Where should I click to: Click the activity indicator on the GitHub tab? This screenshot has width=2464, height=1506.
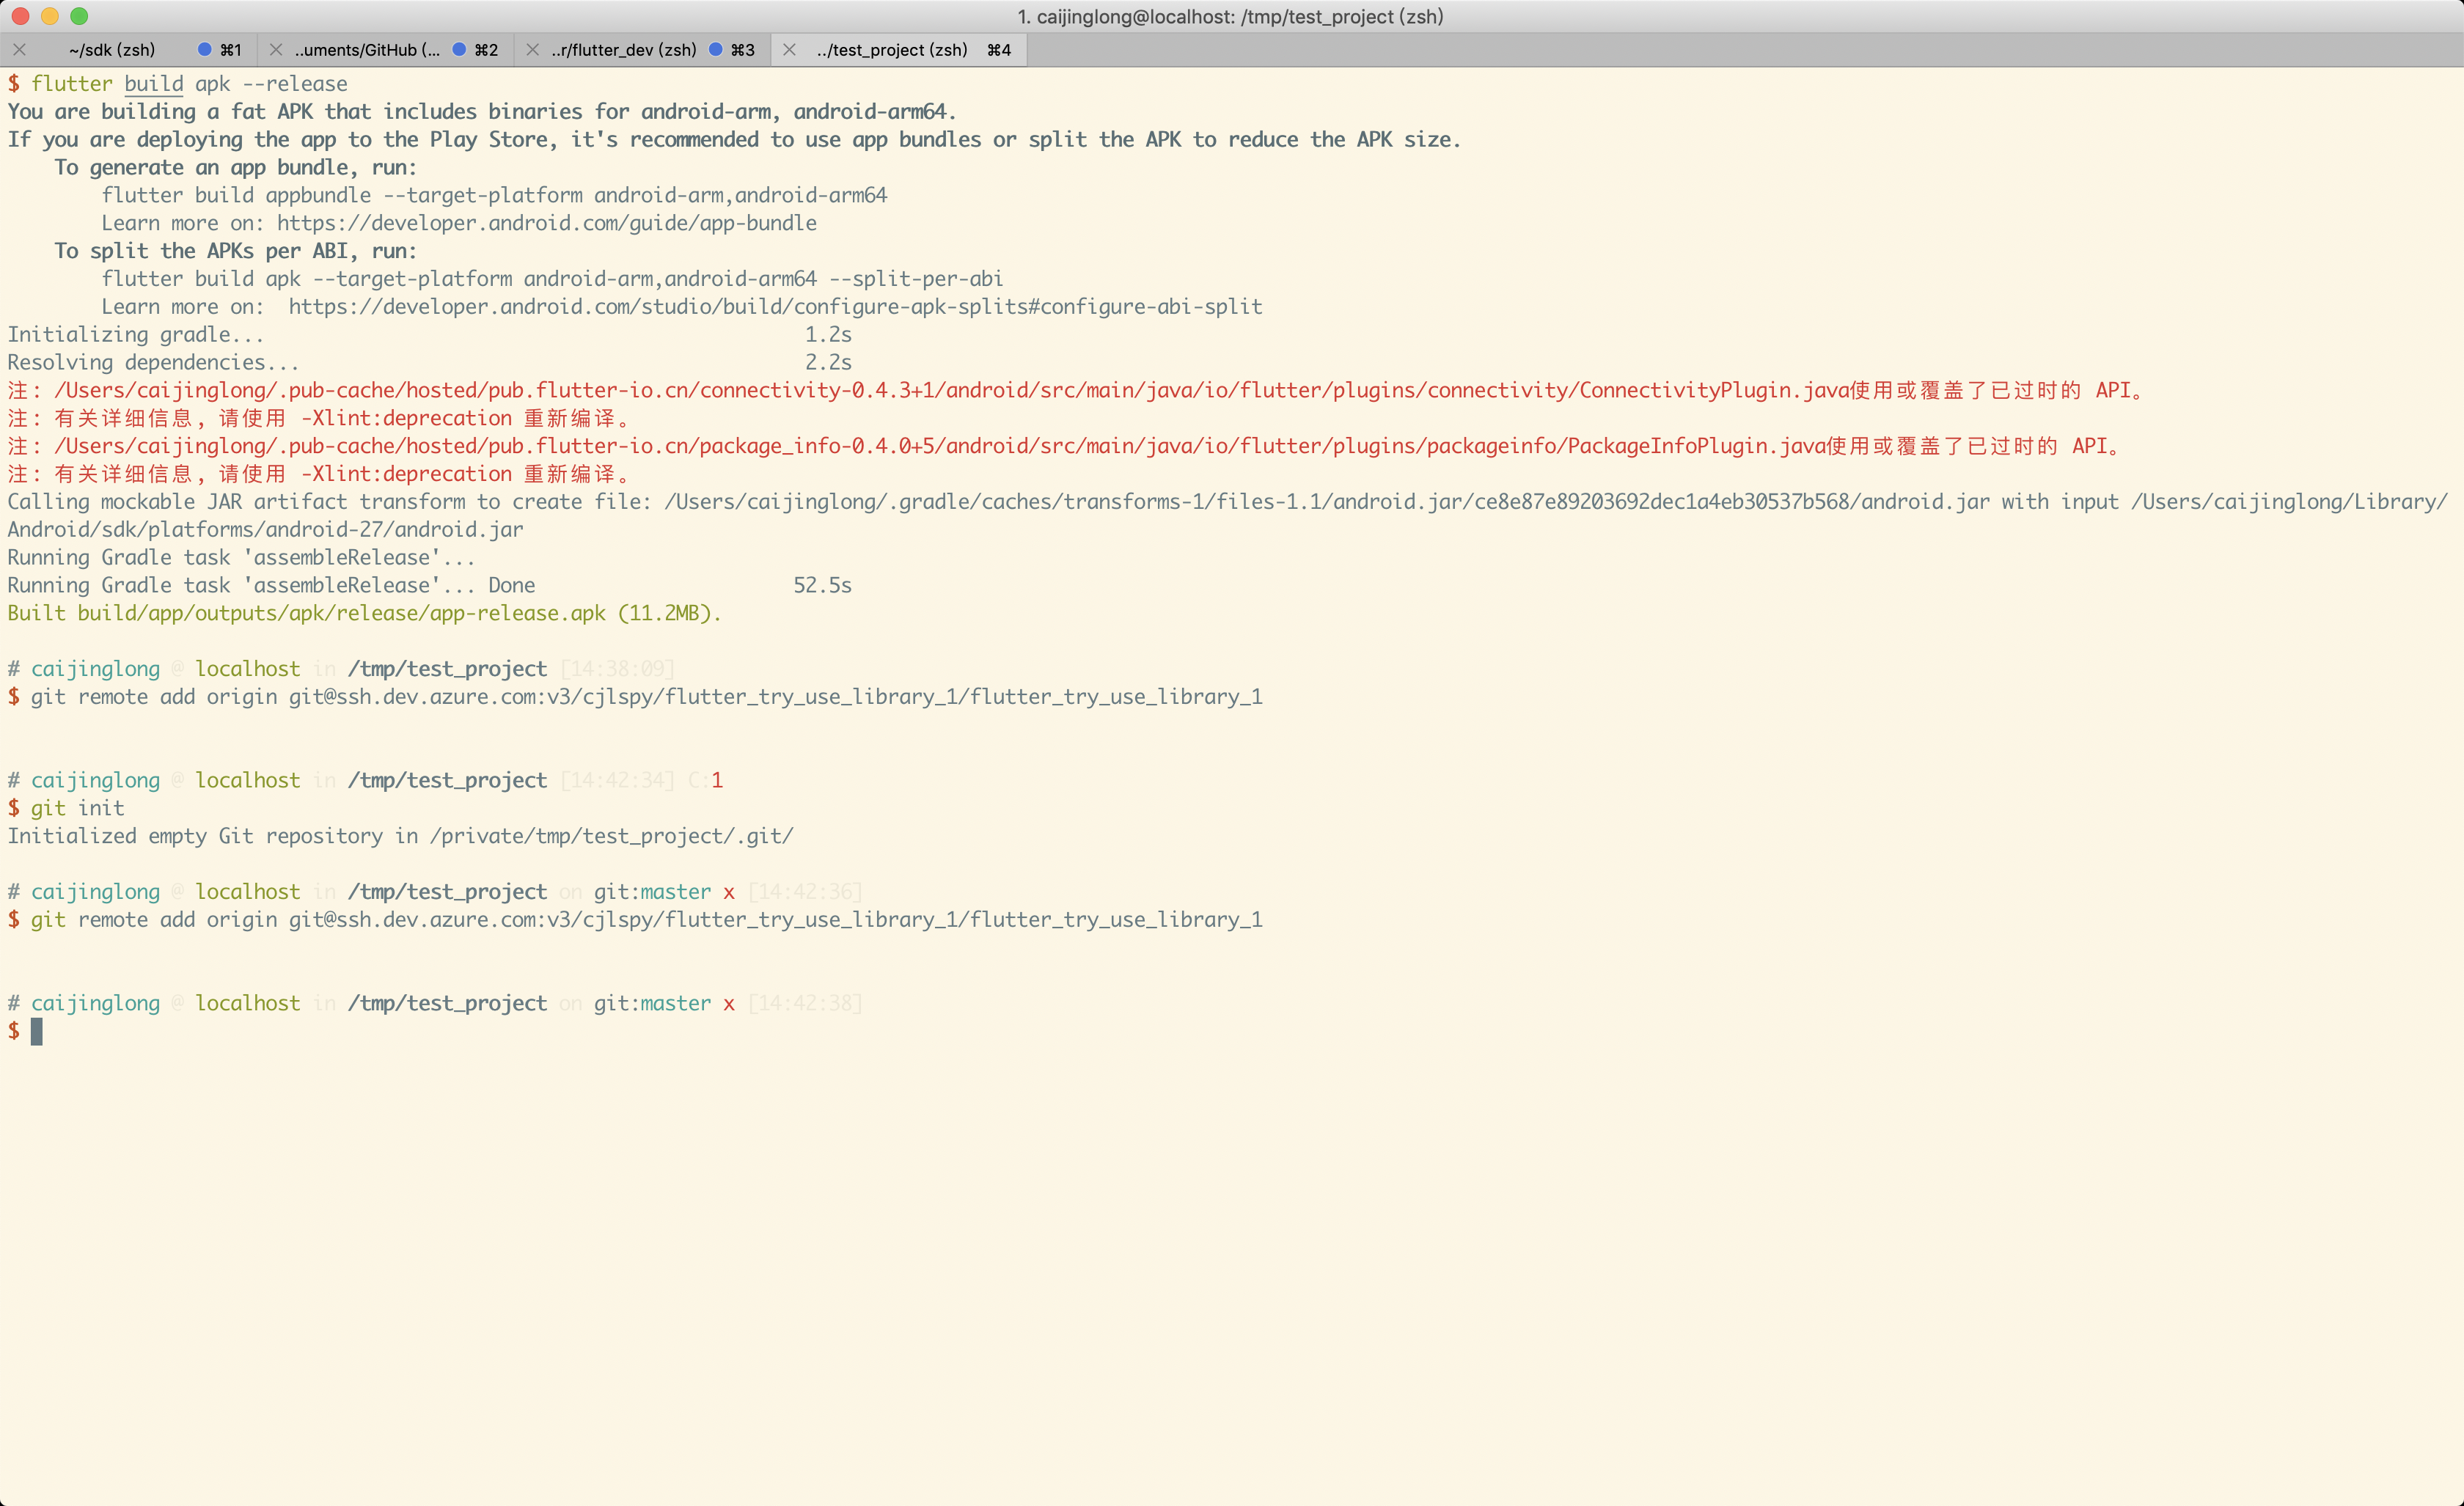click(x=460, y=49)
